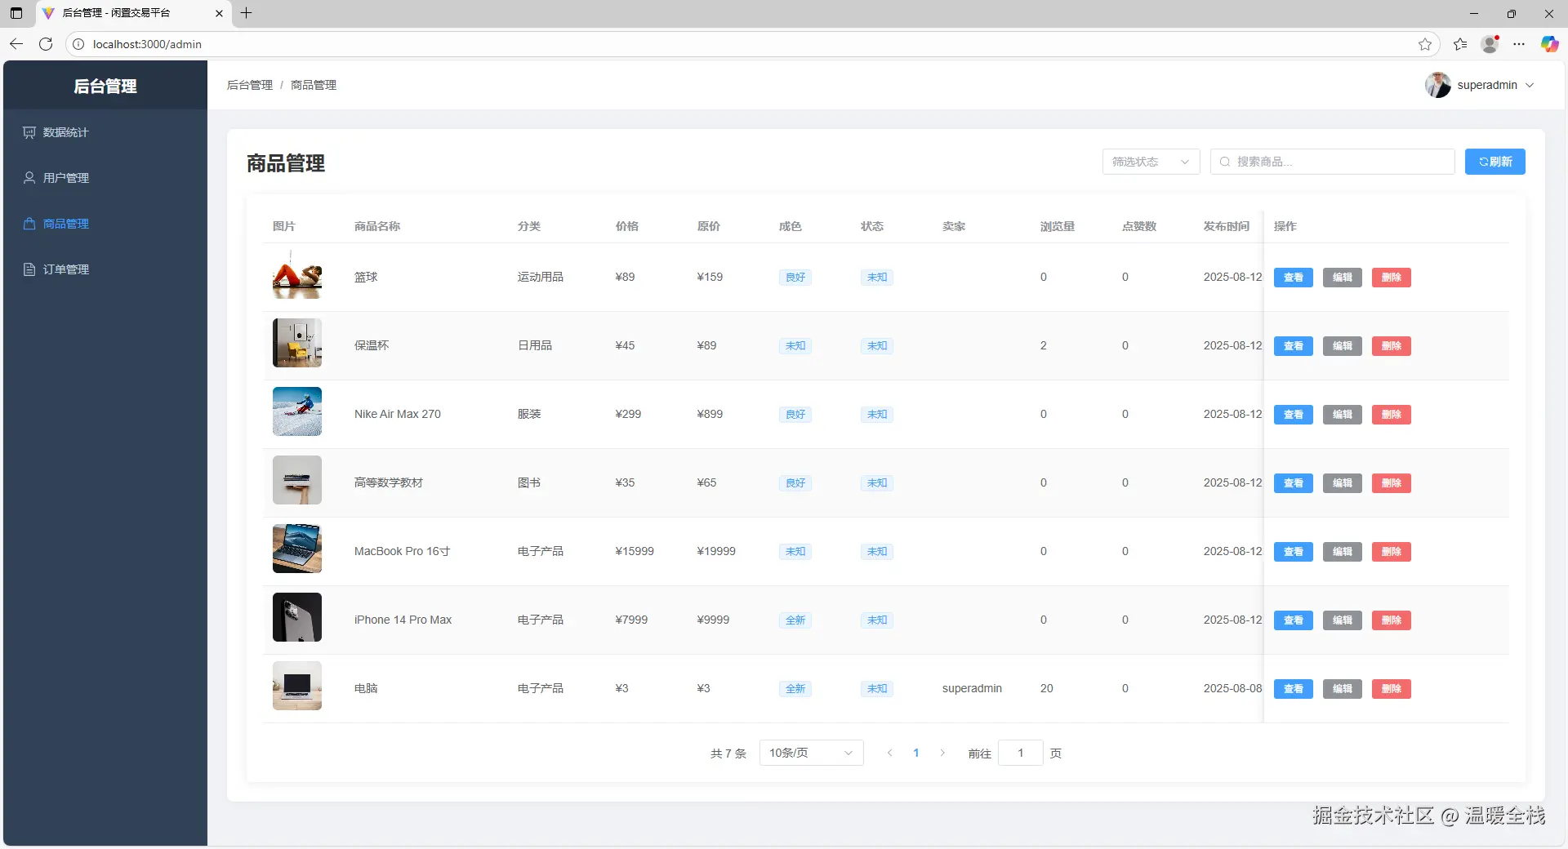Expand the 10条/页 page size dropdown

pyautogui.click(x=810, y=753)
